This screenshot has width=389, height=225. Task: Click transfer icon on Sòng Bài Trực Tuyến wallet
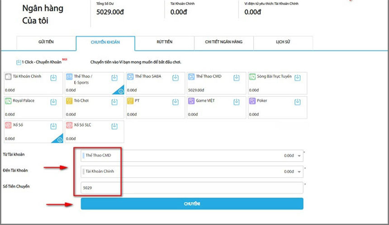point(297,78)
